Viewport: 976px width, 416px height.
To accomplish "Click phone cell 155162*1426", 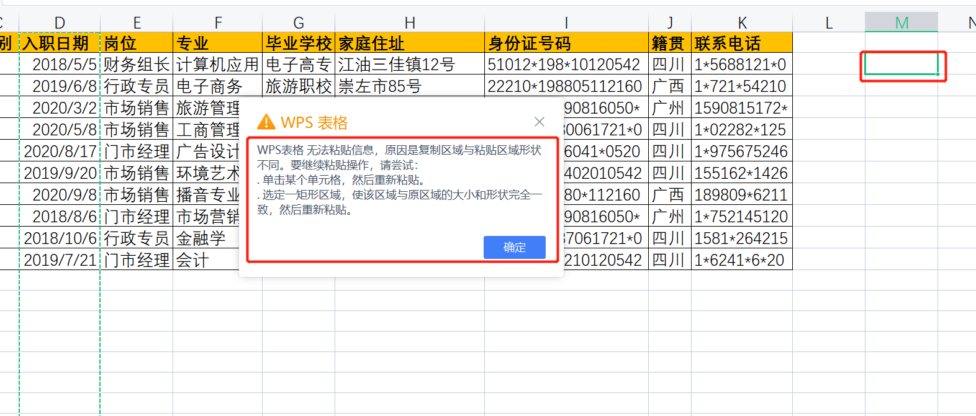I will [742, 173].
